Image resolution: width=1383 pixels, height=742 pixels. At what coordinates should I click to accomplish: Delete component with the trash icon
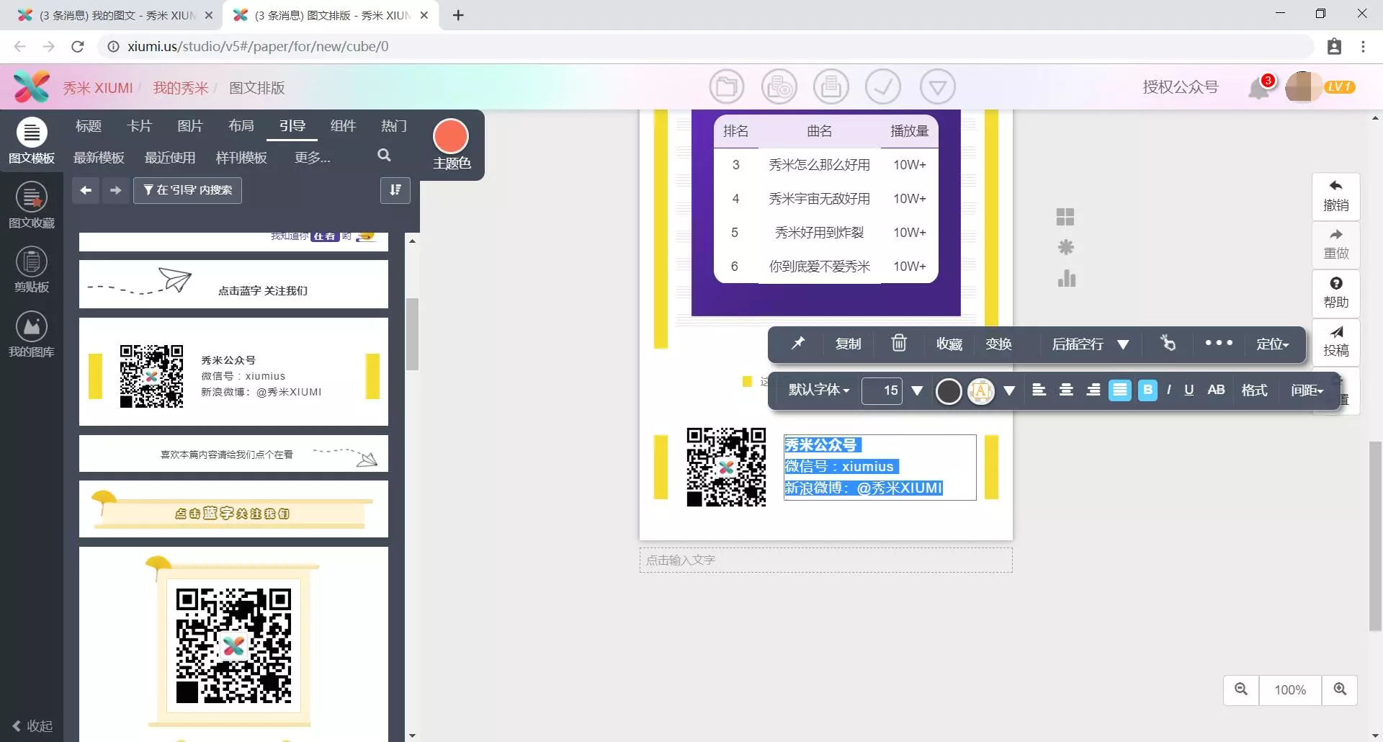coord(899,343)
